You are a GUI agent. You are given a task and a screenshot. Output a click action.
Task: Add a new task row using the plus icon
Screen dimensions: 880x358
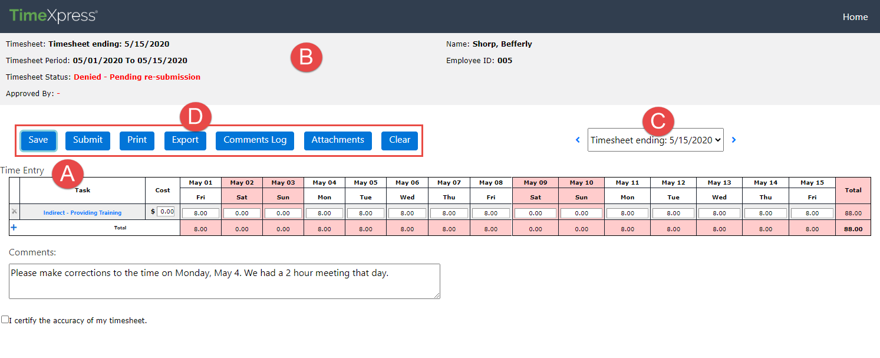13,227
